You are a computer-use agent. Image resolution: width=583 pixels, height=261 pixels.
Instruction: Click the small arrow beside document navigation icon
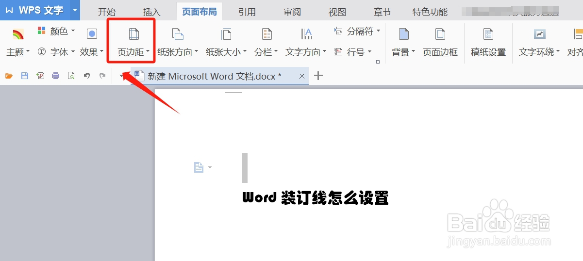(210, 167)
